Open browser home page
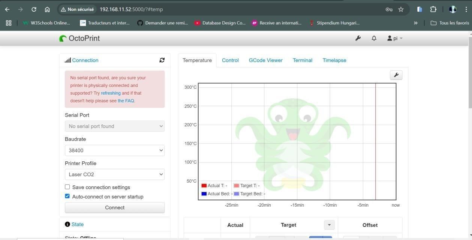 [47, 9]
